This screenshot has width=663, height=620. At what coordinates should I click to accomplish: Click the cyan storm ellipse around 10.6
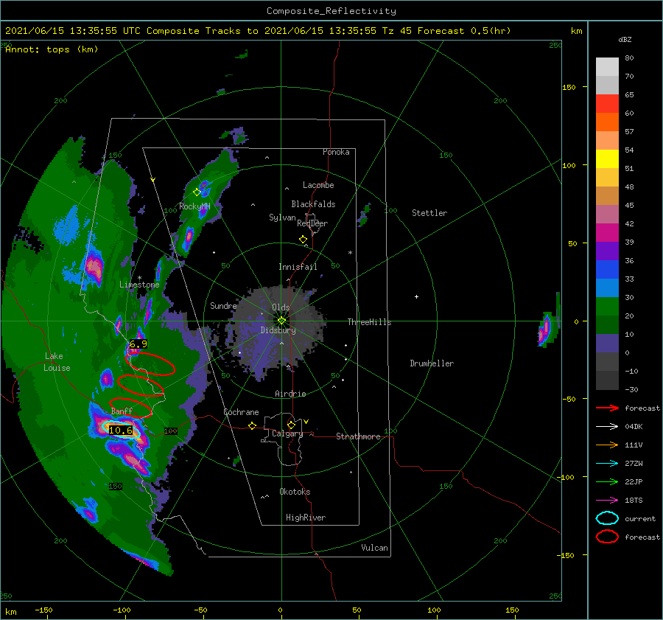[121, 430]
